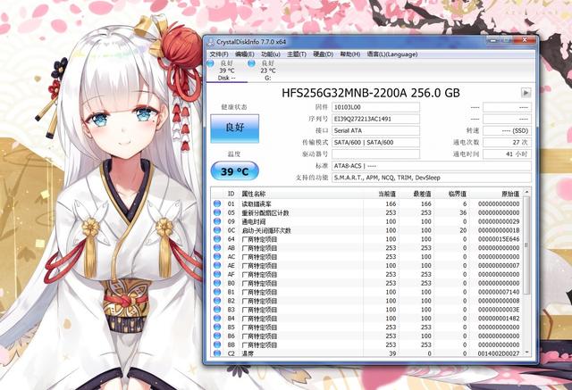The image size is (572, 390).
Task: Open the 功能(u) menu
Action: [271, 54]
